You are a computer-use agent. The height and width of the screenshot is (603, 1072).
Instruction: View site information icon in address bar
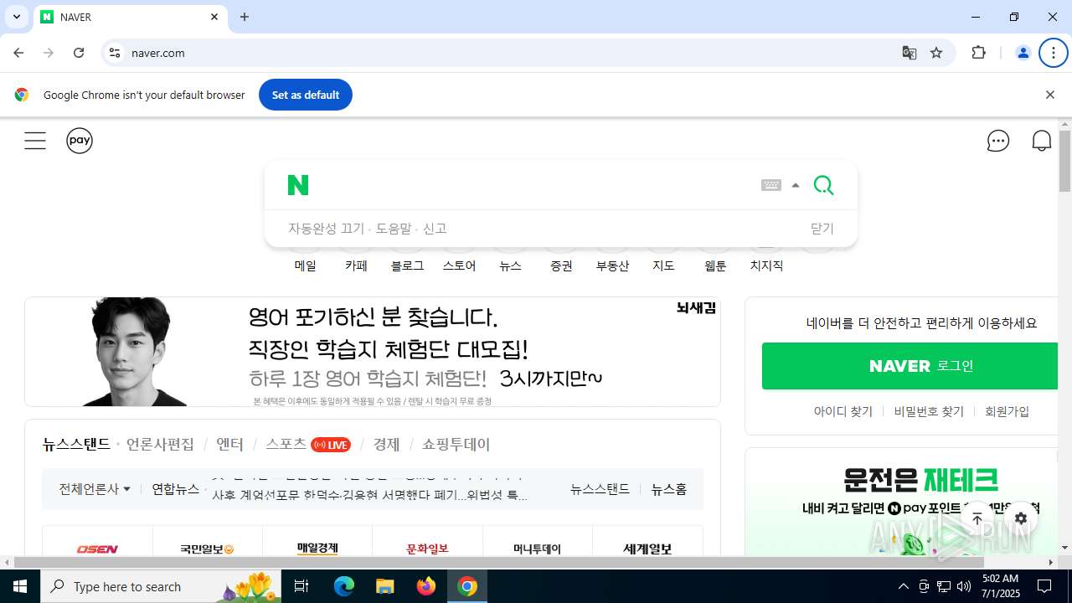115,53
